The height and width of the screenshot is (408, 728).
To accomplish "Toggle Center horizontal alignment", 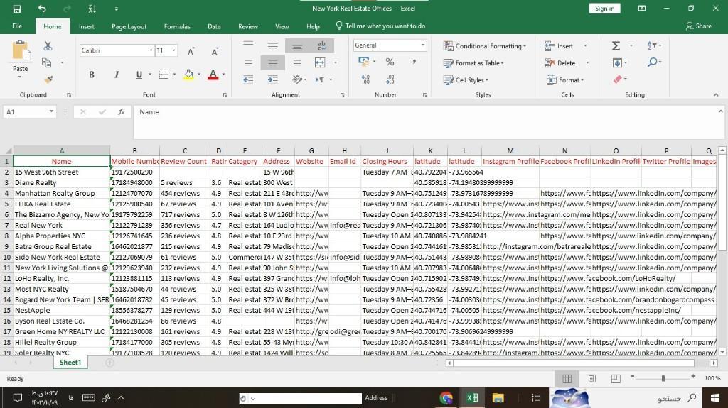I will [272, 62].
